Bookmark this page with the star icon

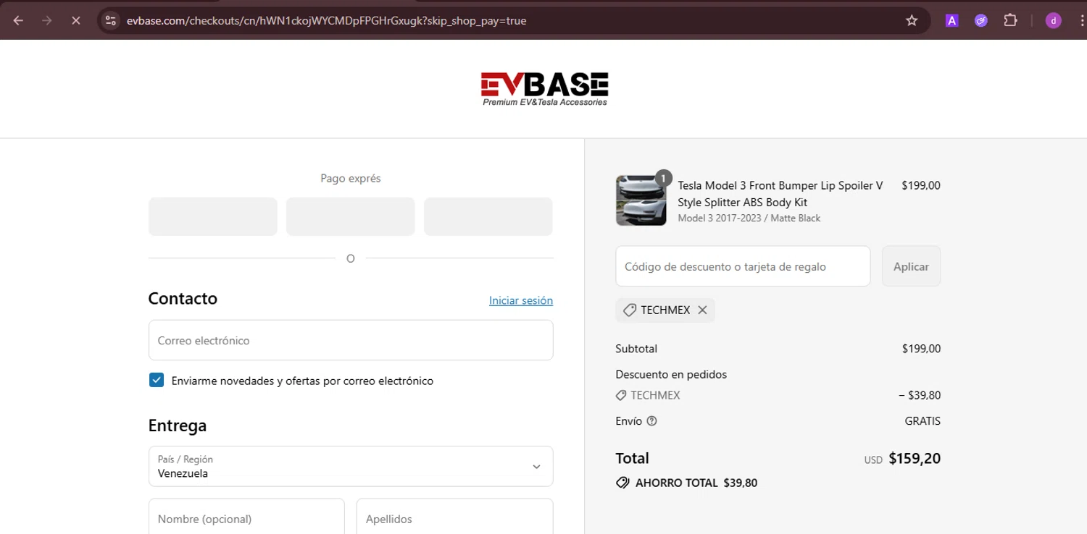click(x=912, y=20)
